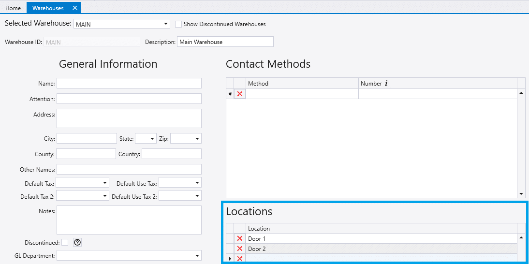
Task: Delete the Door 2 location row
Action: 240,249
